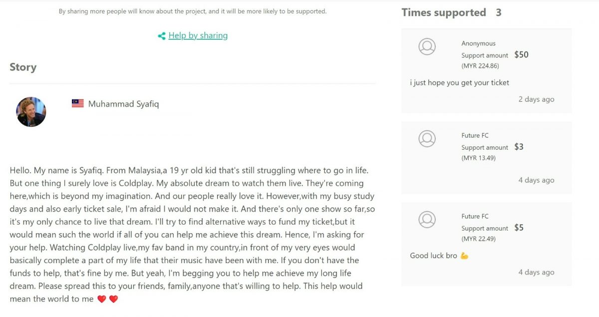Click the Future FC name above the $3 amount
Image resolution: width=599 pixels, height=317 pixels.
[x=475, y=135]
